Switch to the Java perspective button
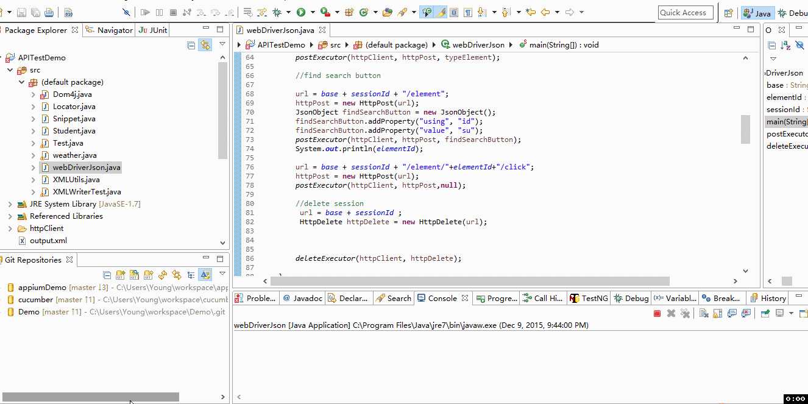808x404 pixels. click(x=757, y=13)
